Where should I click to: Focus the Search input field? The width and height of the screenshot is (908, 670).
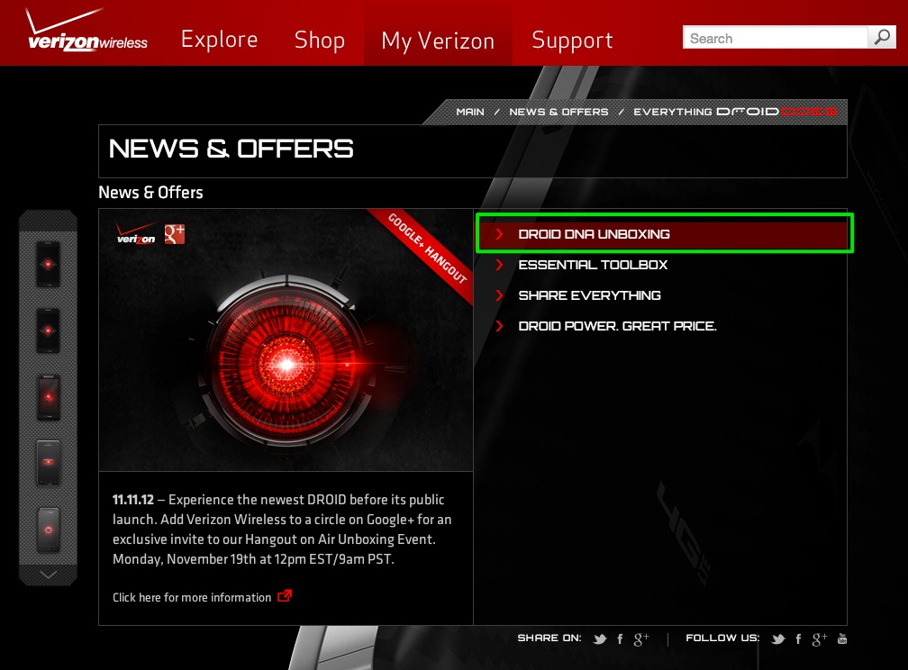click(776, 38)
